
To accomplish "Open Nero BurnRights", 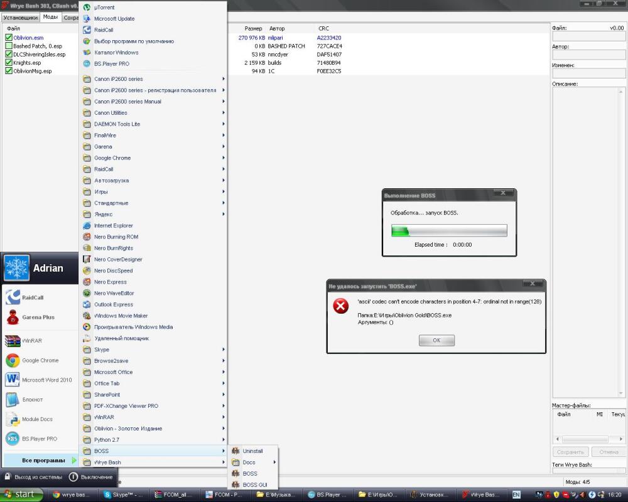I will 113,248.
